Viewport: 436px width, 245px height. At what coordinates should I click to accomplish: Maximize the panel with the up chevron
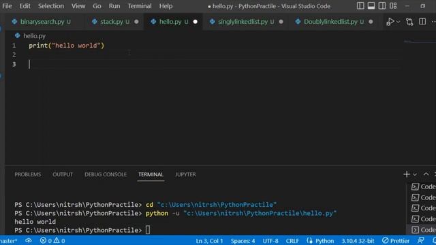426,174
